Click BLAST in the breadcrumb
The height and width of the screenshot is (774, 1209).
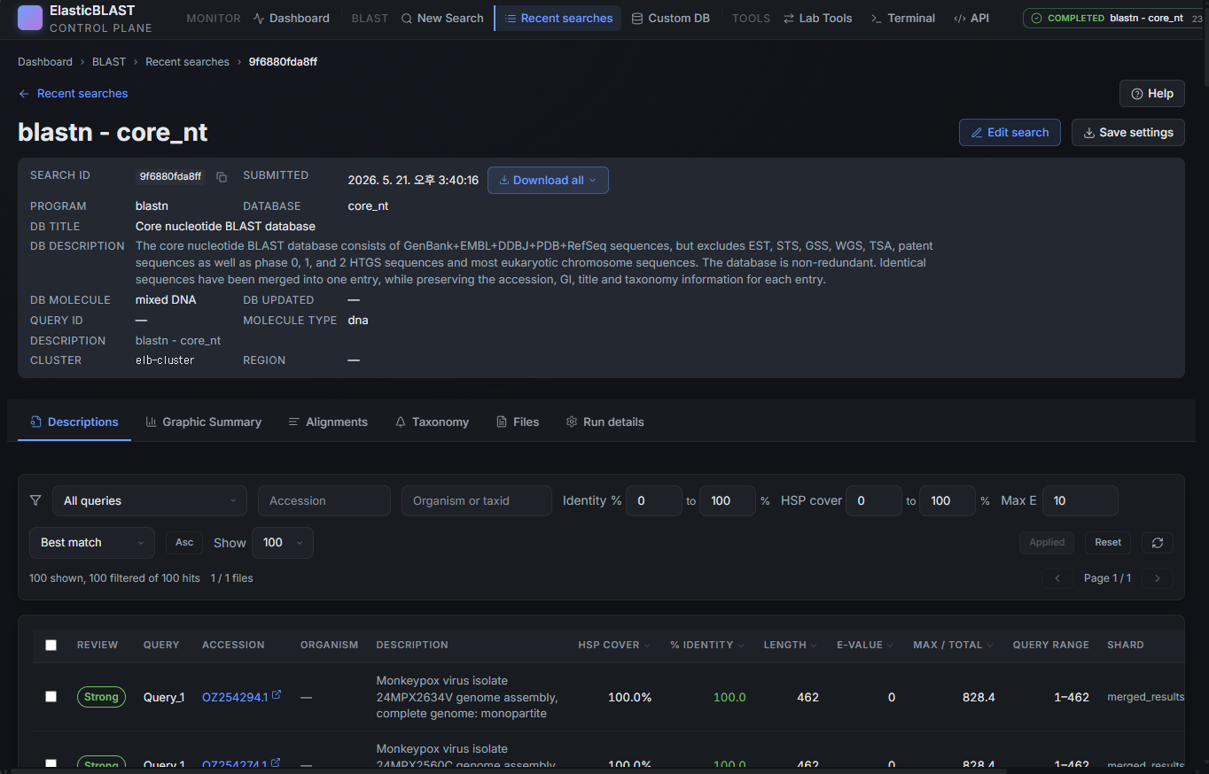tap(109, 62)
